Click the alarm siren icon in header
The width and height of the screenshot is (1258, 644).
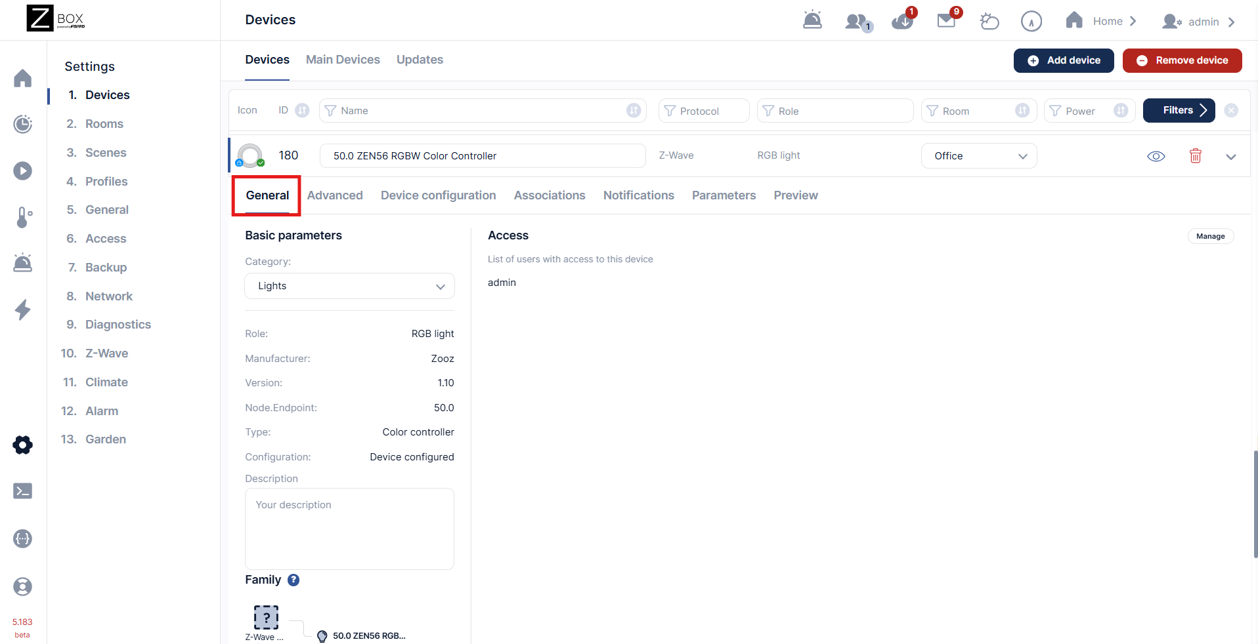tap(812, 20)
